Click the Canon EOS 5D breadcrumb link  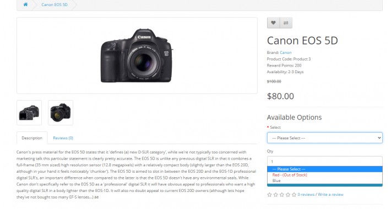pos(55,4)
